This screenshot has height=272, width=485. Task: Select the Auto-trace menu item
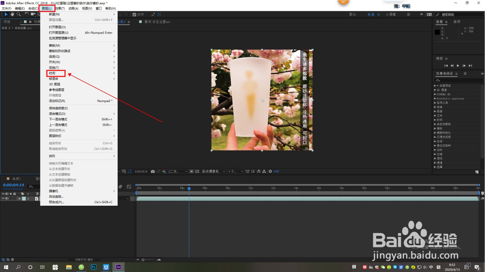(x=79, y=196)
